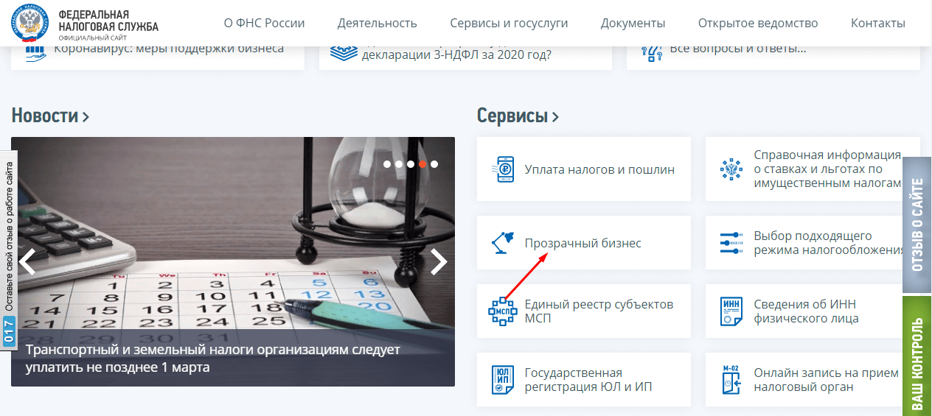Screen dimensions: 932x416
Task: Open the 'Деятельность' menu item
Action: 377,23
